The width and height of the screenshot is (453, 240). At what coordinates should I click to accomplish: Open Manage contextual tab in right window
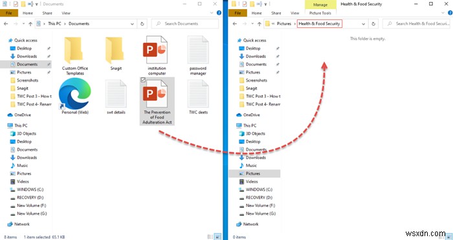(320, 5)
